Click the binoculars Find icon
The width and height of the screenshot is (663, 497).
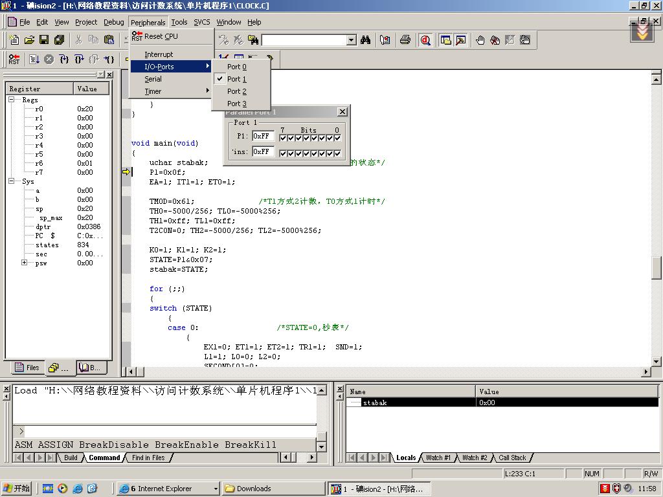366,40
